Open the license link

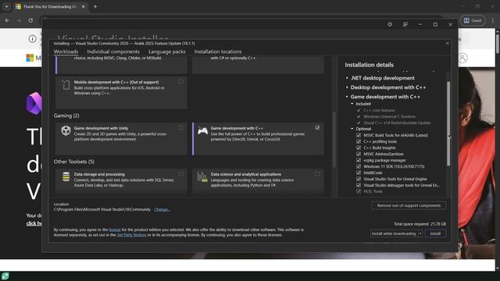[115, 229]
